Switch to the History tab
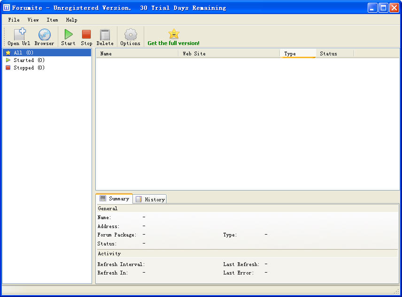This screenshot has width=402, height=297. click(x=150, y=199)
